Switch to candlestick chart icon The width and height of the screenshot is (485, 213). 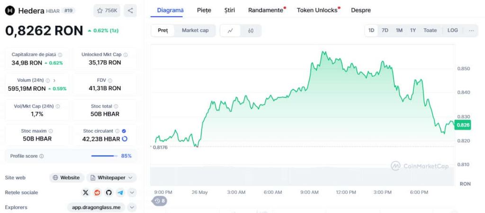[x=251, y=31]
